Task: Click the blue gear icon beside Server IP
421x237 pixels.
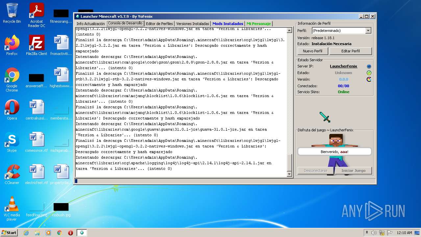Action: tap(369, 66)
